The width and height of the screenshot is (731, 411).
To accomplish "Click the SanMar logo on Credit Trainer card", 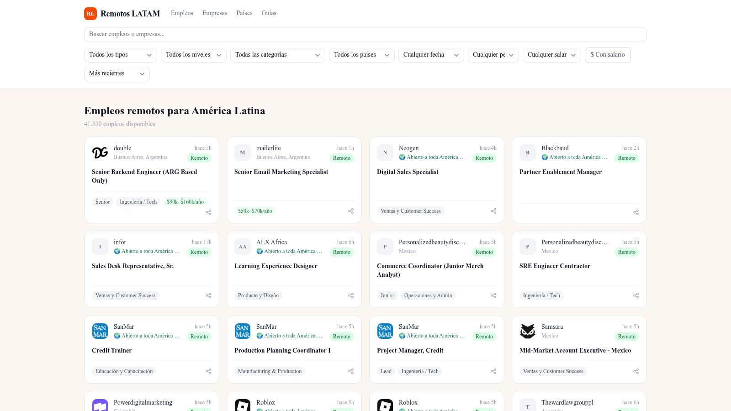I will click(x=100, y=331).
